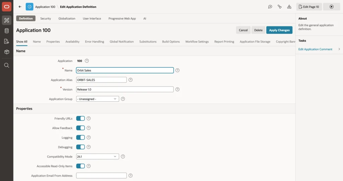
Task: Click the Name input field containing Orbit Sales
Action: point(125,70)
